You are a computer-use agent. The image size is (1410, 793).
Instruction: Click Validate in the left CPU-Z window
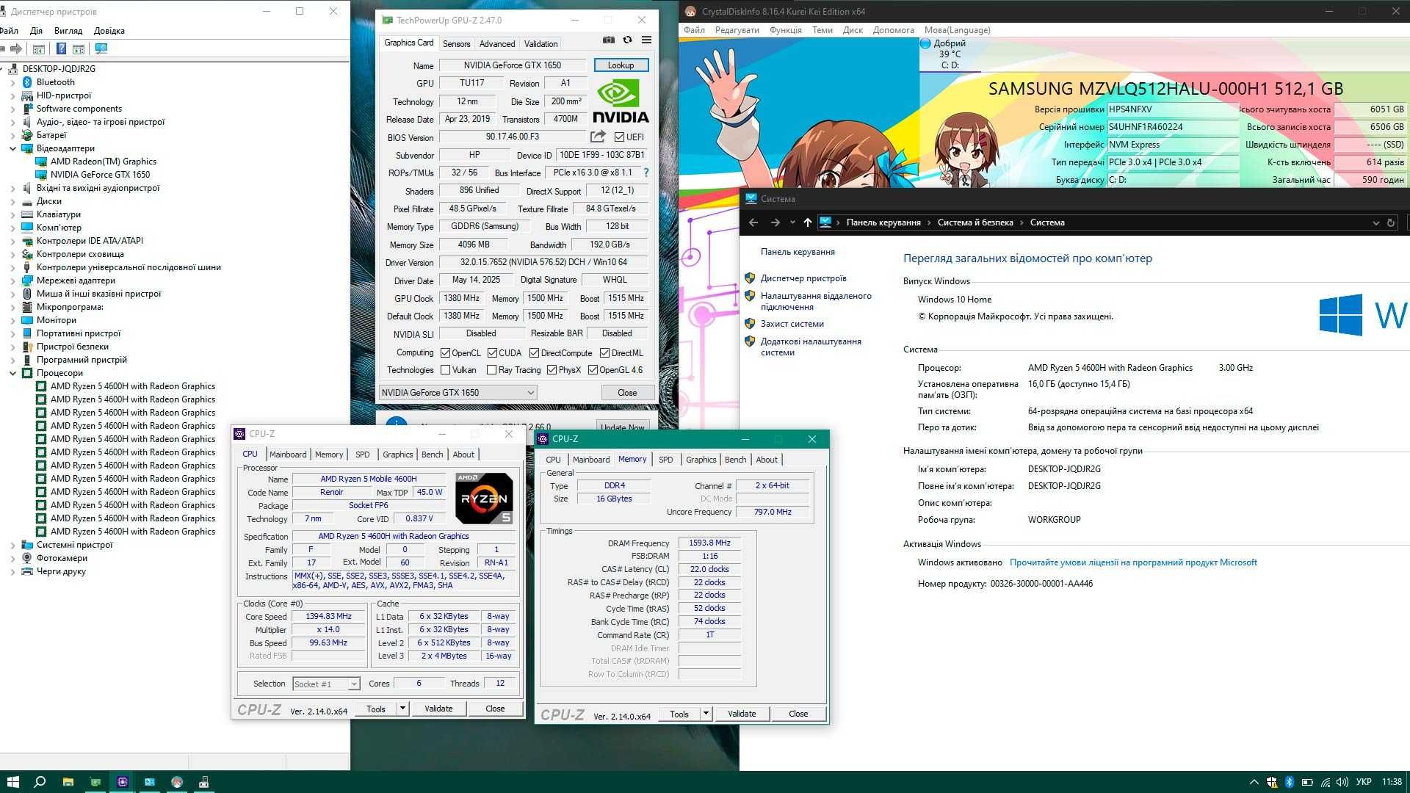438,709
